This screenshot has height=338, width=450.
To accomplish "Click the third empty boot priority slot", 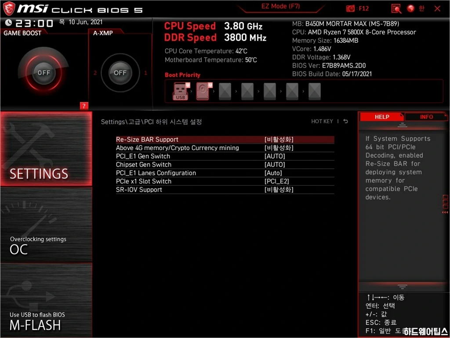I will click(225, 92).
